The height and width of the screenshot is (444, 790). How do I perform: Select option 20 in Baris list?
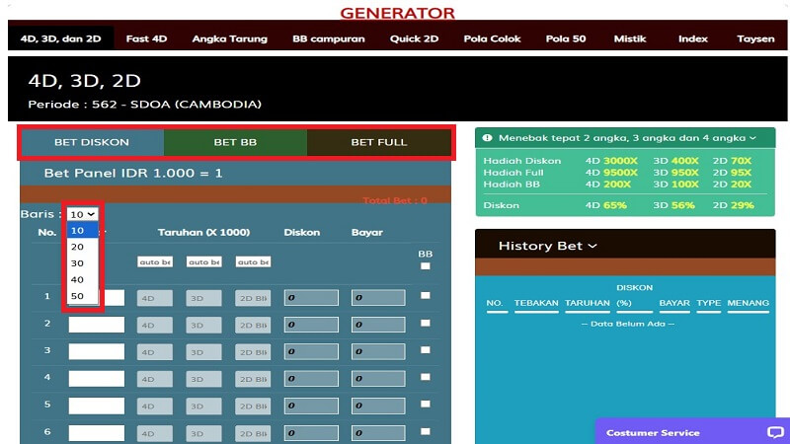[x=83, y=247]
